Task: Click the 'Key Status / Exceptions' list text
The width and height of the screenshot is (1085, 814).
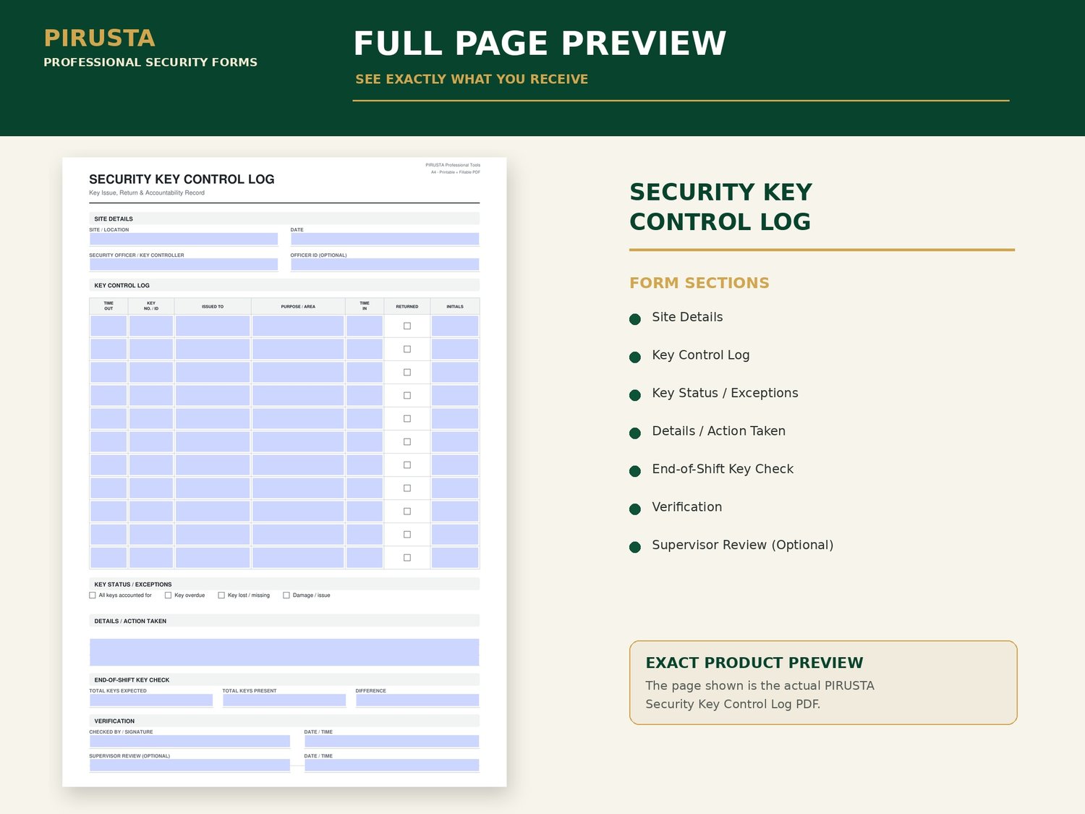Action: [725, 393]
